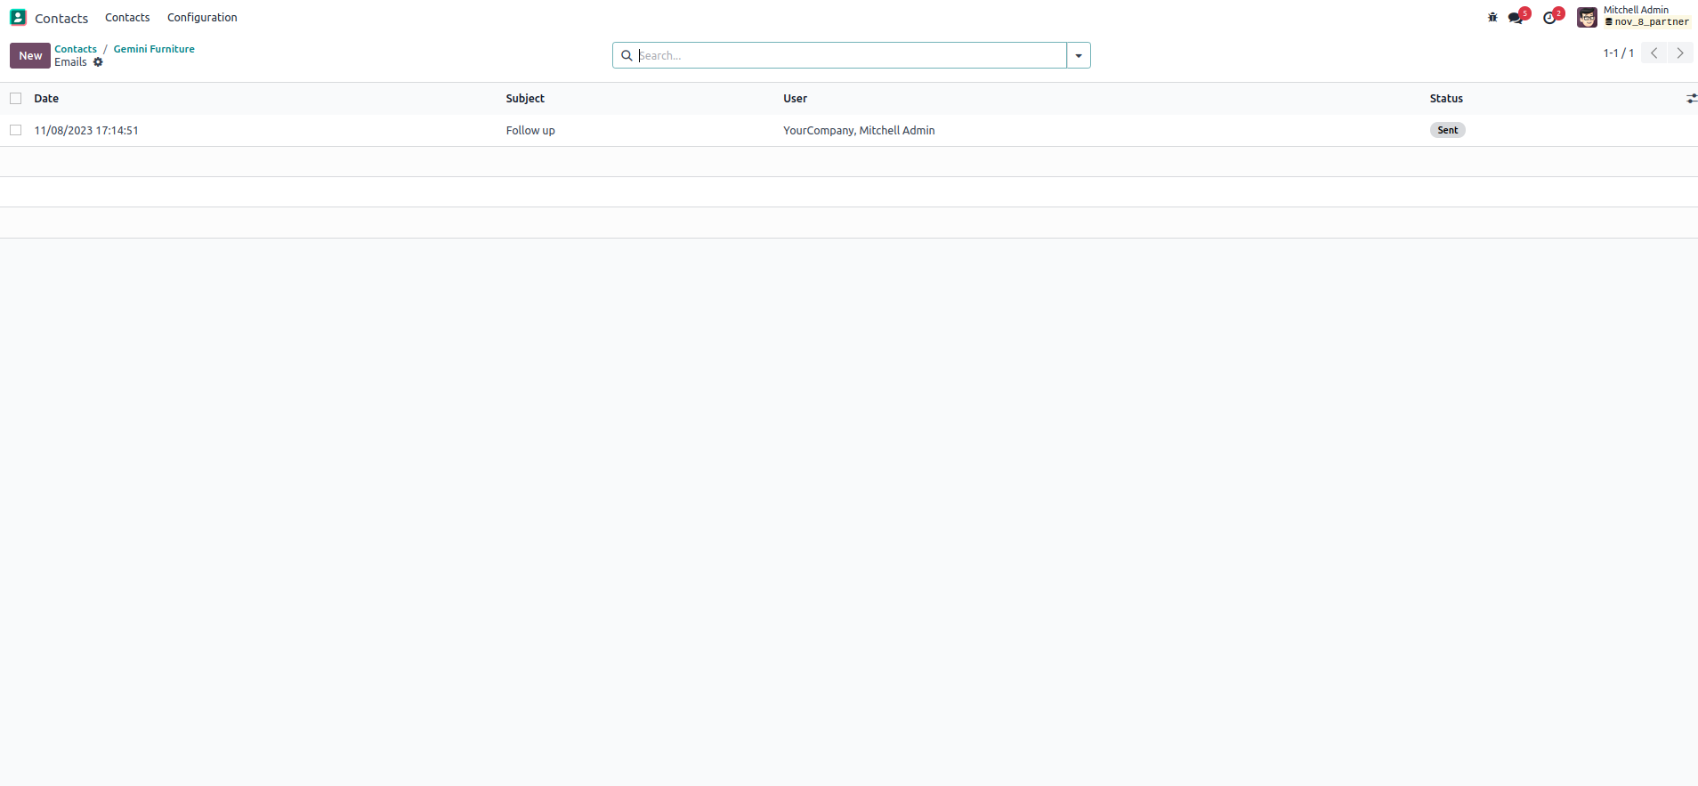Sort by User column header

[x=795, y=99]
